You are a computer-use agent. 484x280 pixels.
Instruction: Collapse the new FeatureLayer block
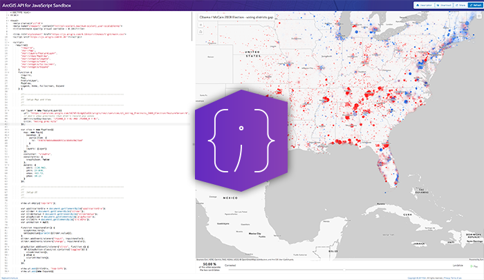pos(8,110)
